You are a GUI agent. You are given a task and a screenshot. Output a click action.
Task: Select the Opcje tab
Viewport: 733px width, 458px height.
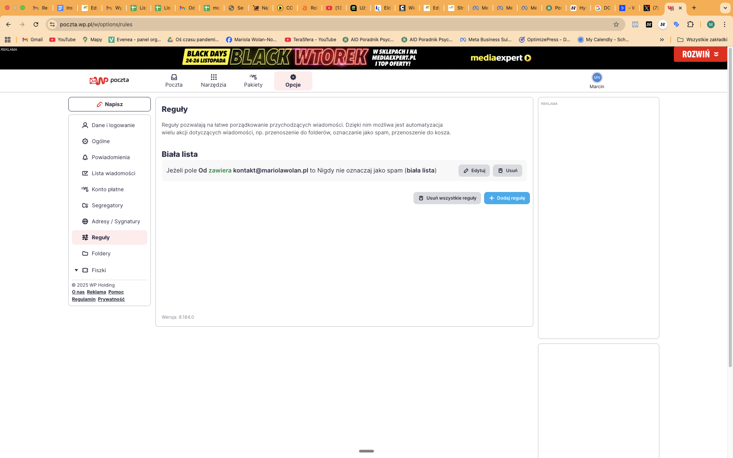pos(293,81)
